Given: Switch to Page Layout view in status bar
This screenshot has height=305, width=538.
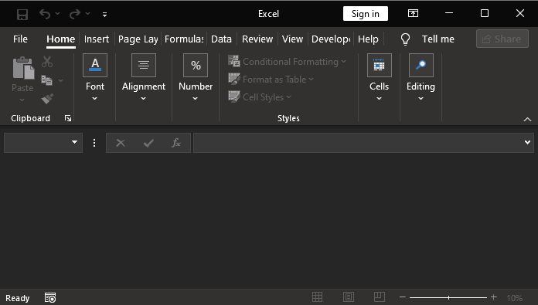Looking at the screenshot, I should coord(349,297).
